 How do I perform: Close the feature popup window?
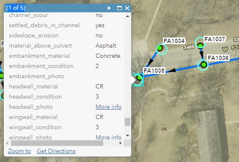(127, 8)
